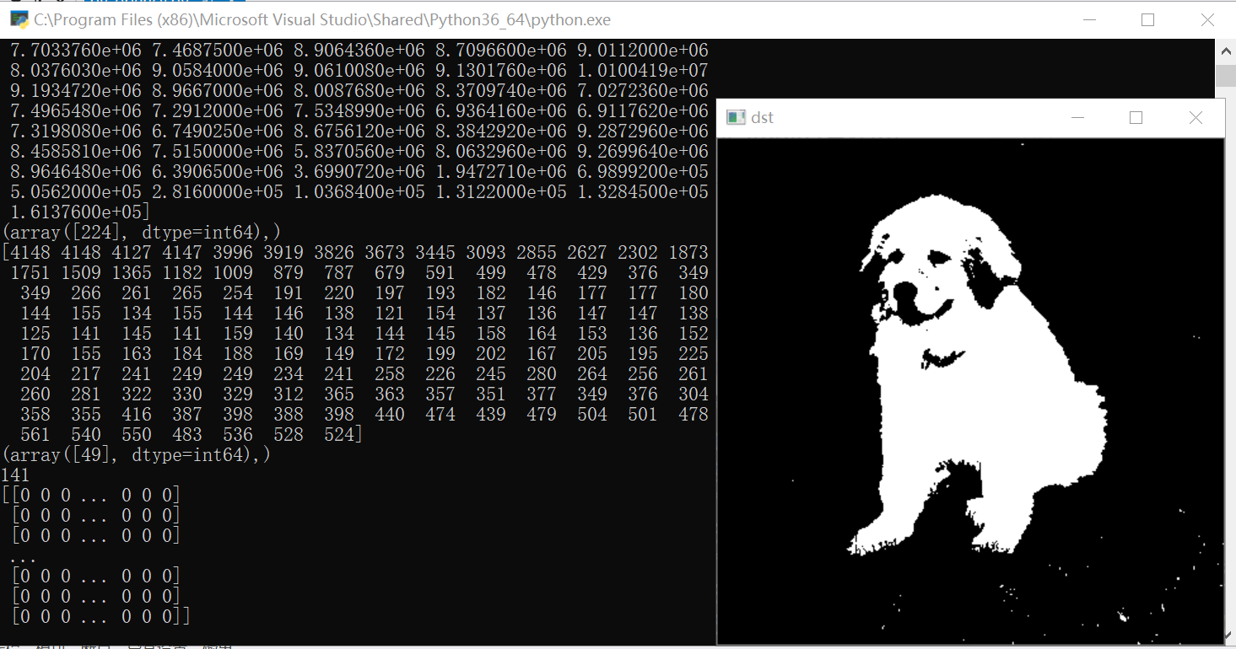This screenshot has width=1236, height=649.
Task: Click histogram count 3996 in the array
Action: coord(233,252)
